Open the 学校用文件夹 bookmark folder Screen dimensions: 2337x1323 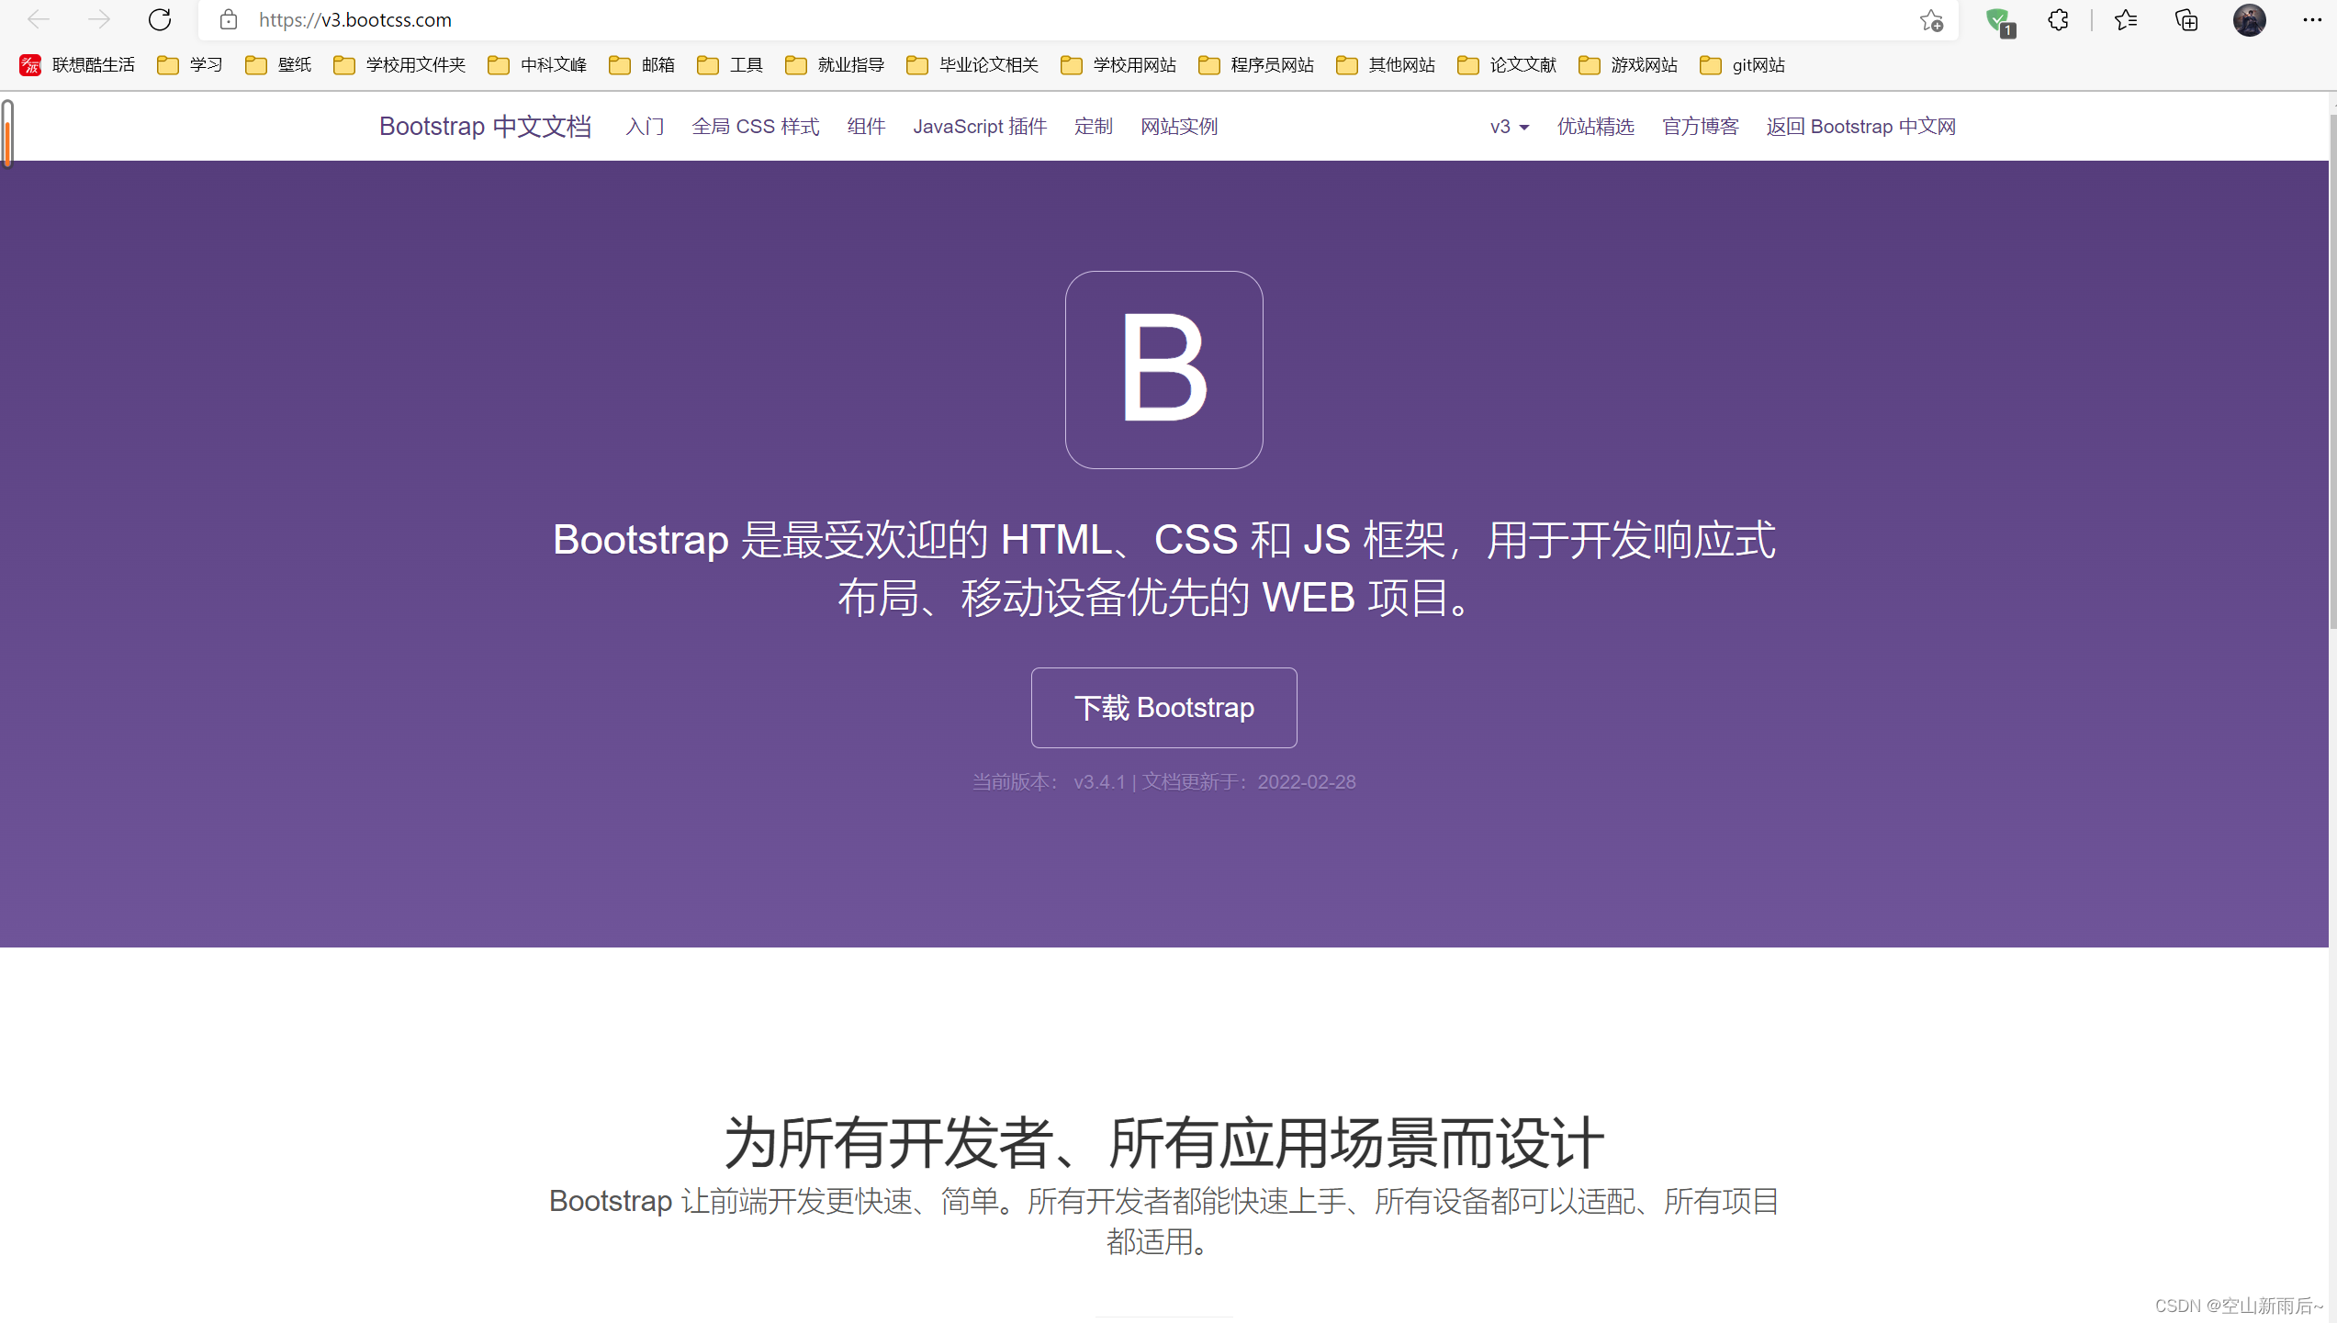coord(400,65)
